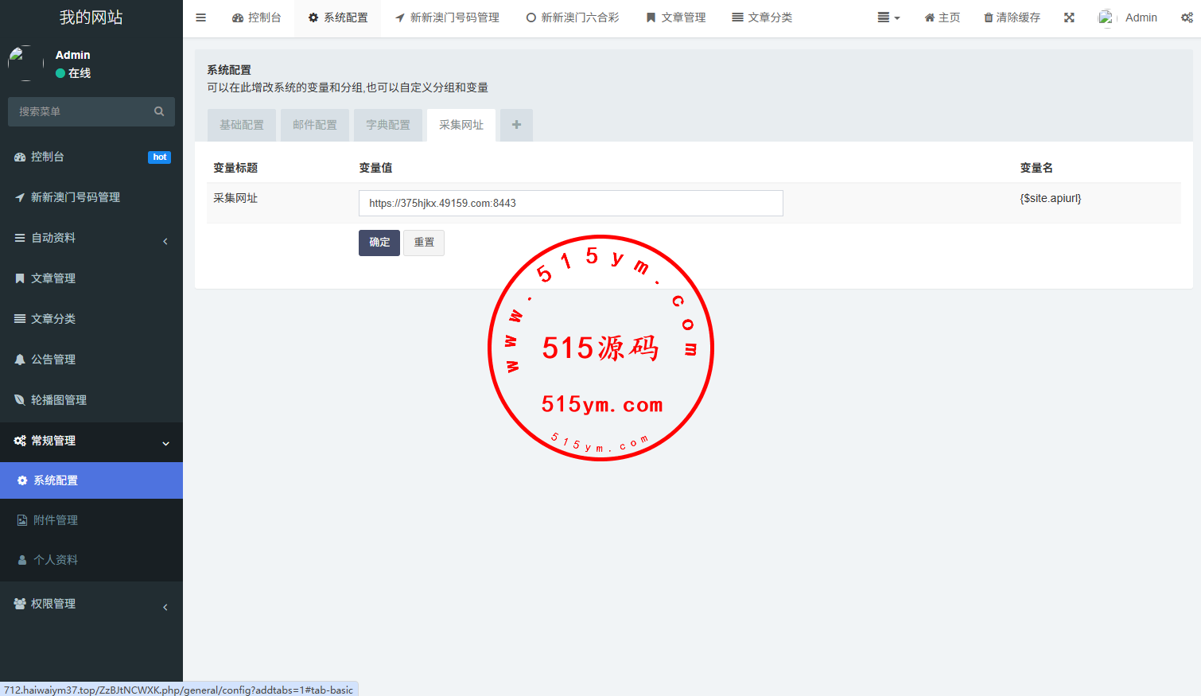Switch to the 基础配置 tab
The width and height of the screenshot is (1201, 696).
(x=242, y=125)
